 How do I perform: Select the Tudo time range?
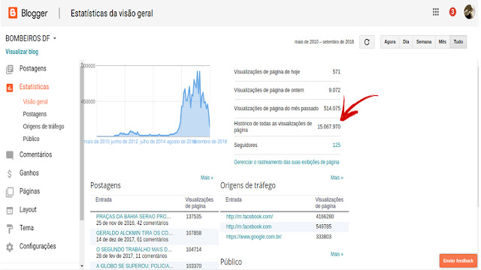[458, 42]
